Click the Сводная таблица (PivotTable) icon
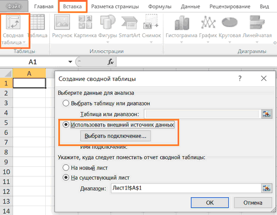The height and width of the screenshot is (215, 277). (x=13, y=23)
